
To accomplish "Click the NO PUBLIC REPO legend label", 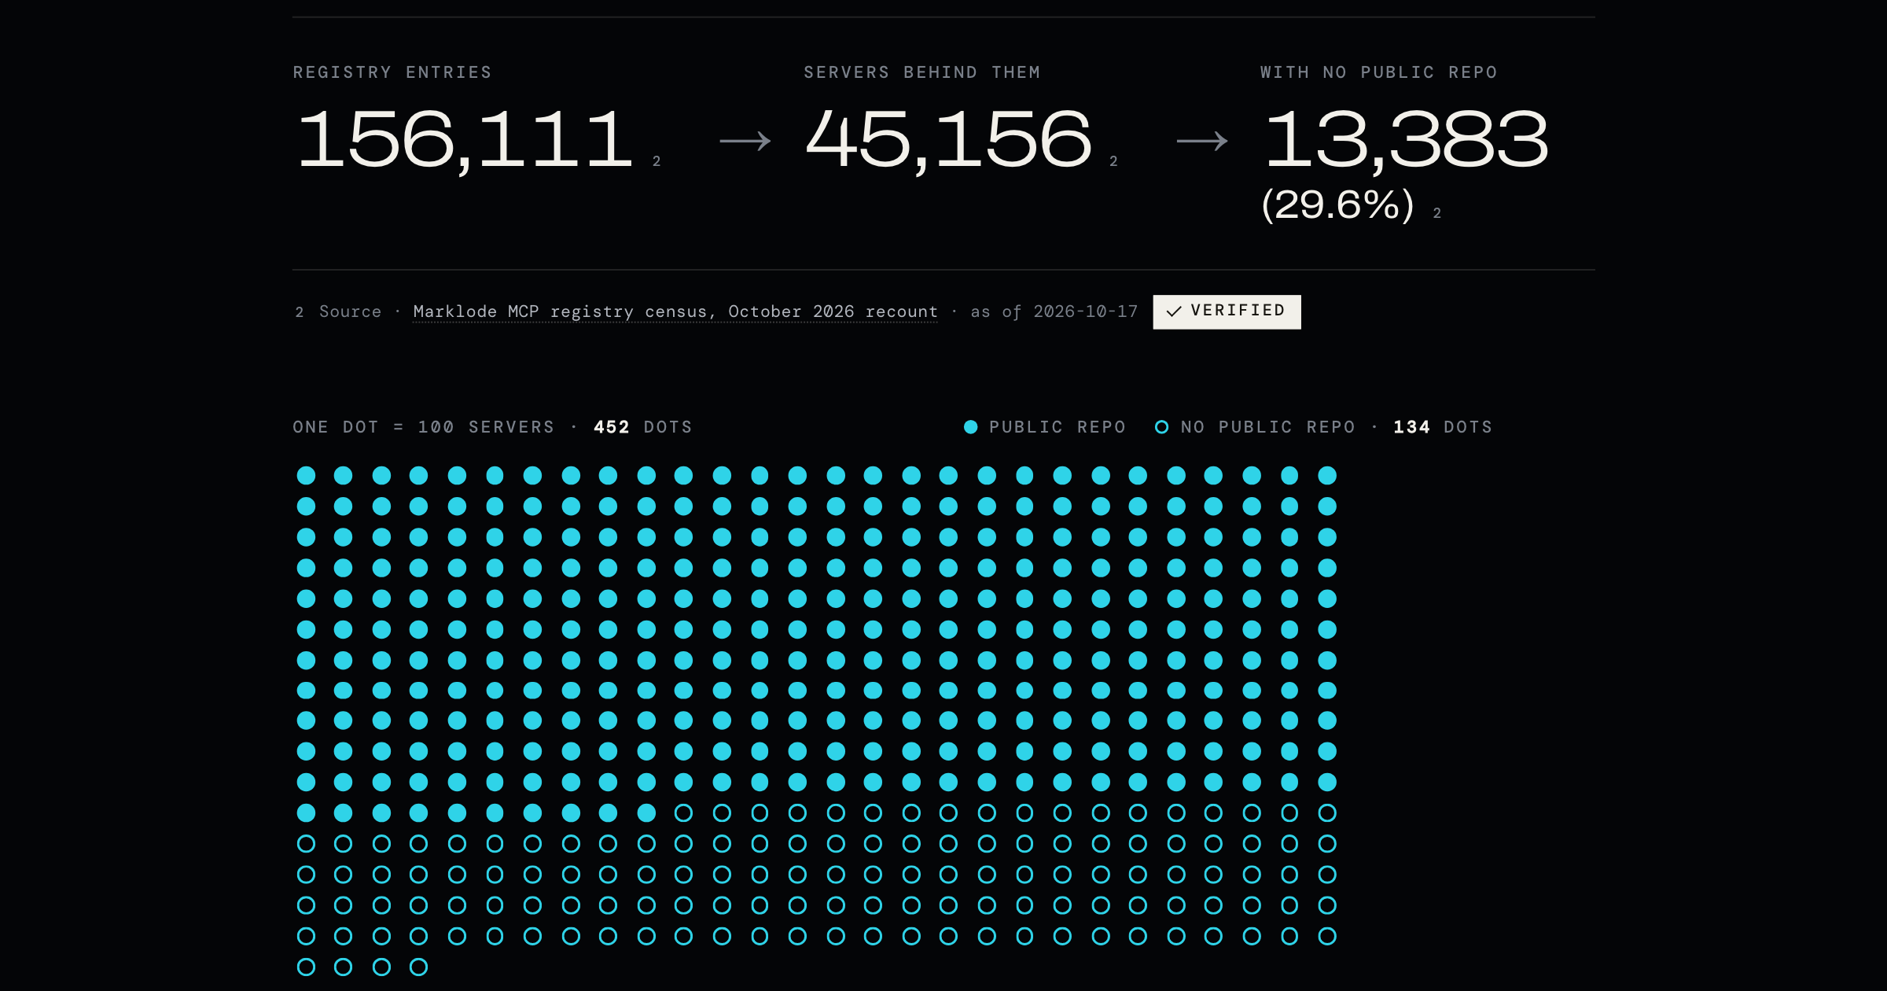I will click(x=1268, y=427).
